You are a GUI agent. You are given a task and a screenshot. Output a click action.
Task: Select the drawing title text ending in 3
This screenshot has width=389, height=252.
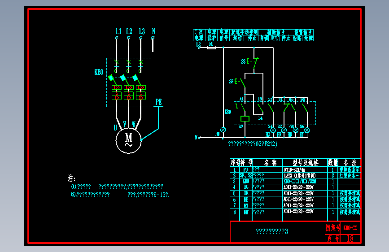(272, 231)
